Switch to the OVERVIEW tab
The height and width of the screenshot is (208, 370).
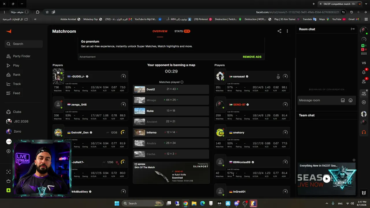[160, 31]
